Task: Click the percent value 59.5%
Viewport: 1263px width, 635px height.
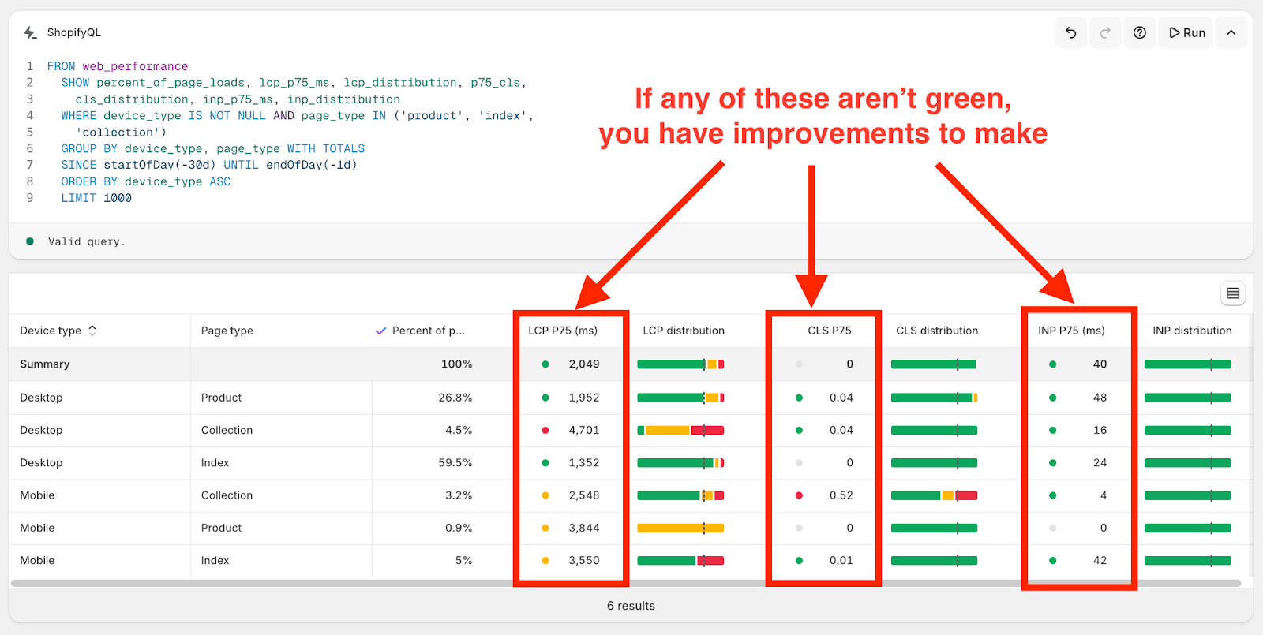Action: coord(455,463)
